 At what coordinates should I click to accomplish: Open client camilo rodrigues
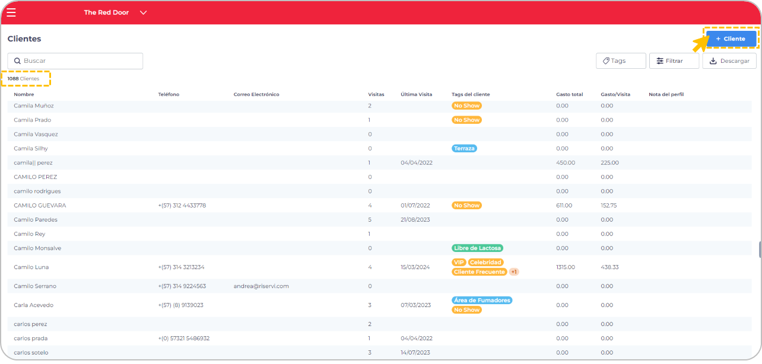pyautogui.click(x=37, y=191)
